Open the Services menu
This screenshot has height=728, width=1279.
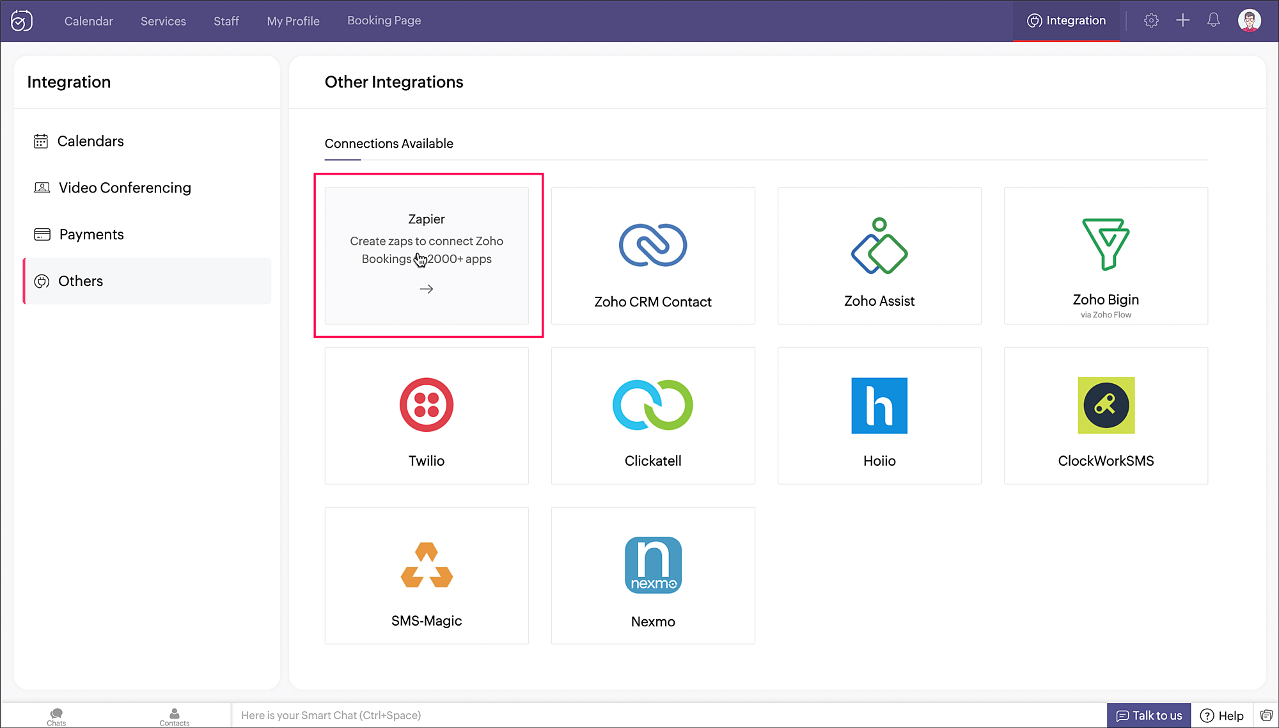pos(163,21)
